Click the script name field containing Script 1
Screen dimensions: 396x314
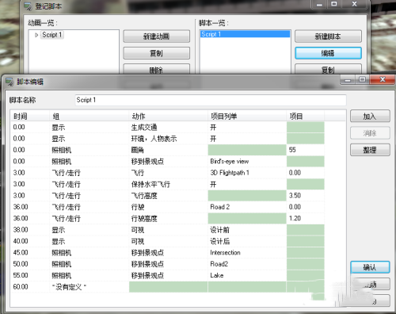tap(211, 100)
